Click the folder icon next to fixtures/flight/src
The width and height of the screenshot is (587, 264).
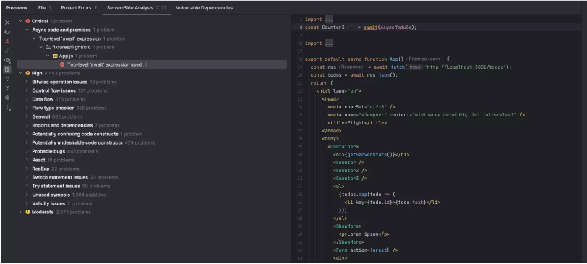tap(48, 47)
